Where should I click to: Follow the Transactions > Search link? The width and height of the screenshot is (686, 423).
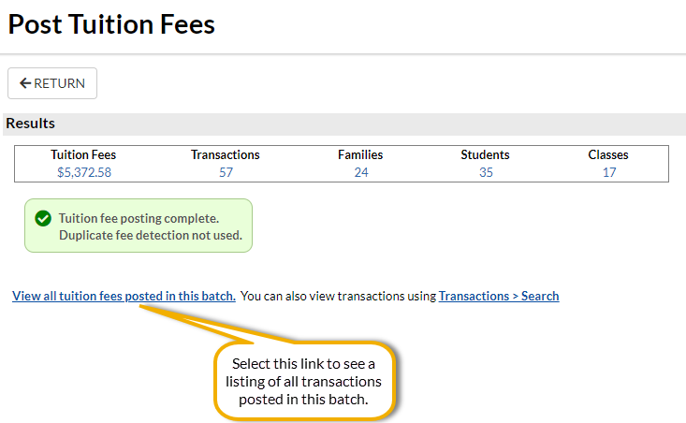499,296
